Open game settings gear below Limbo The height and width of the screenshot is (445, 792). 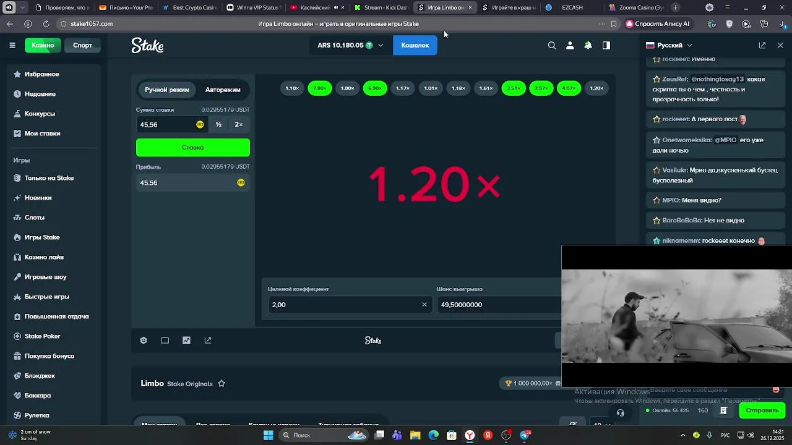tap(144, 341)
